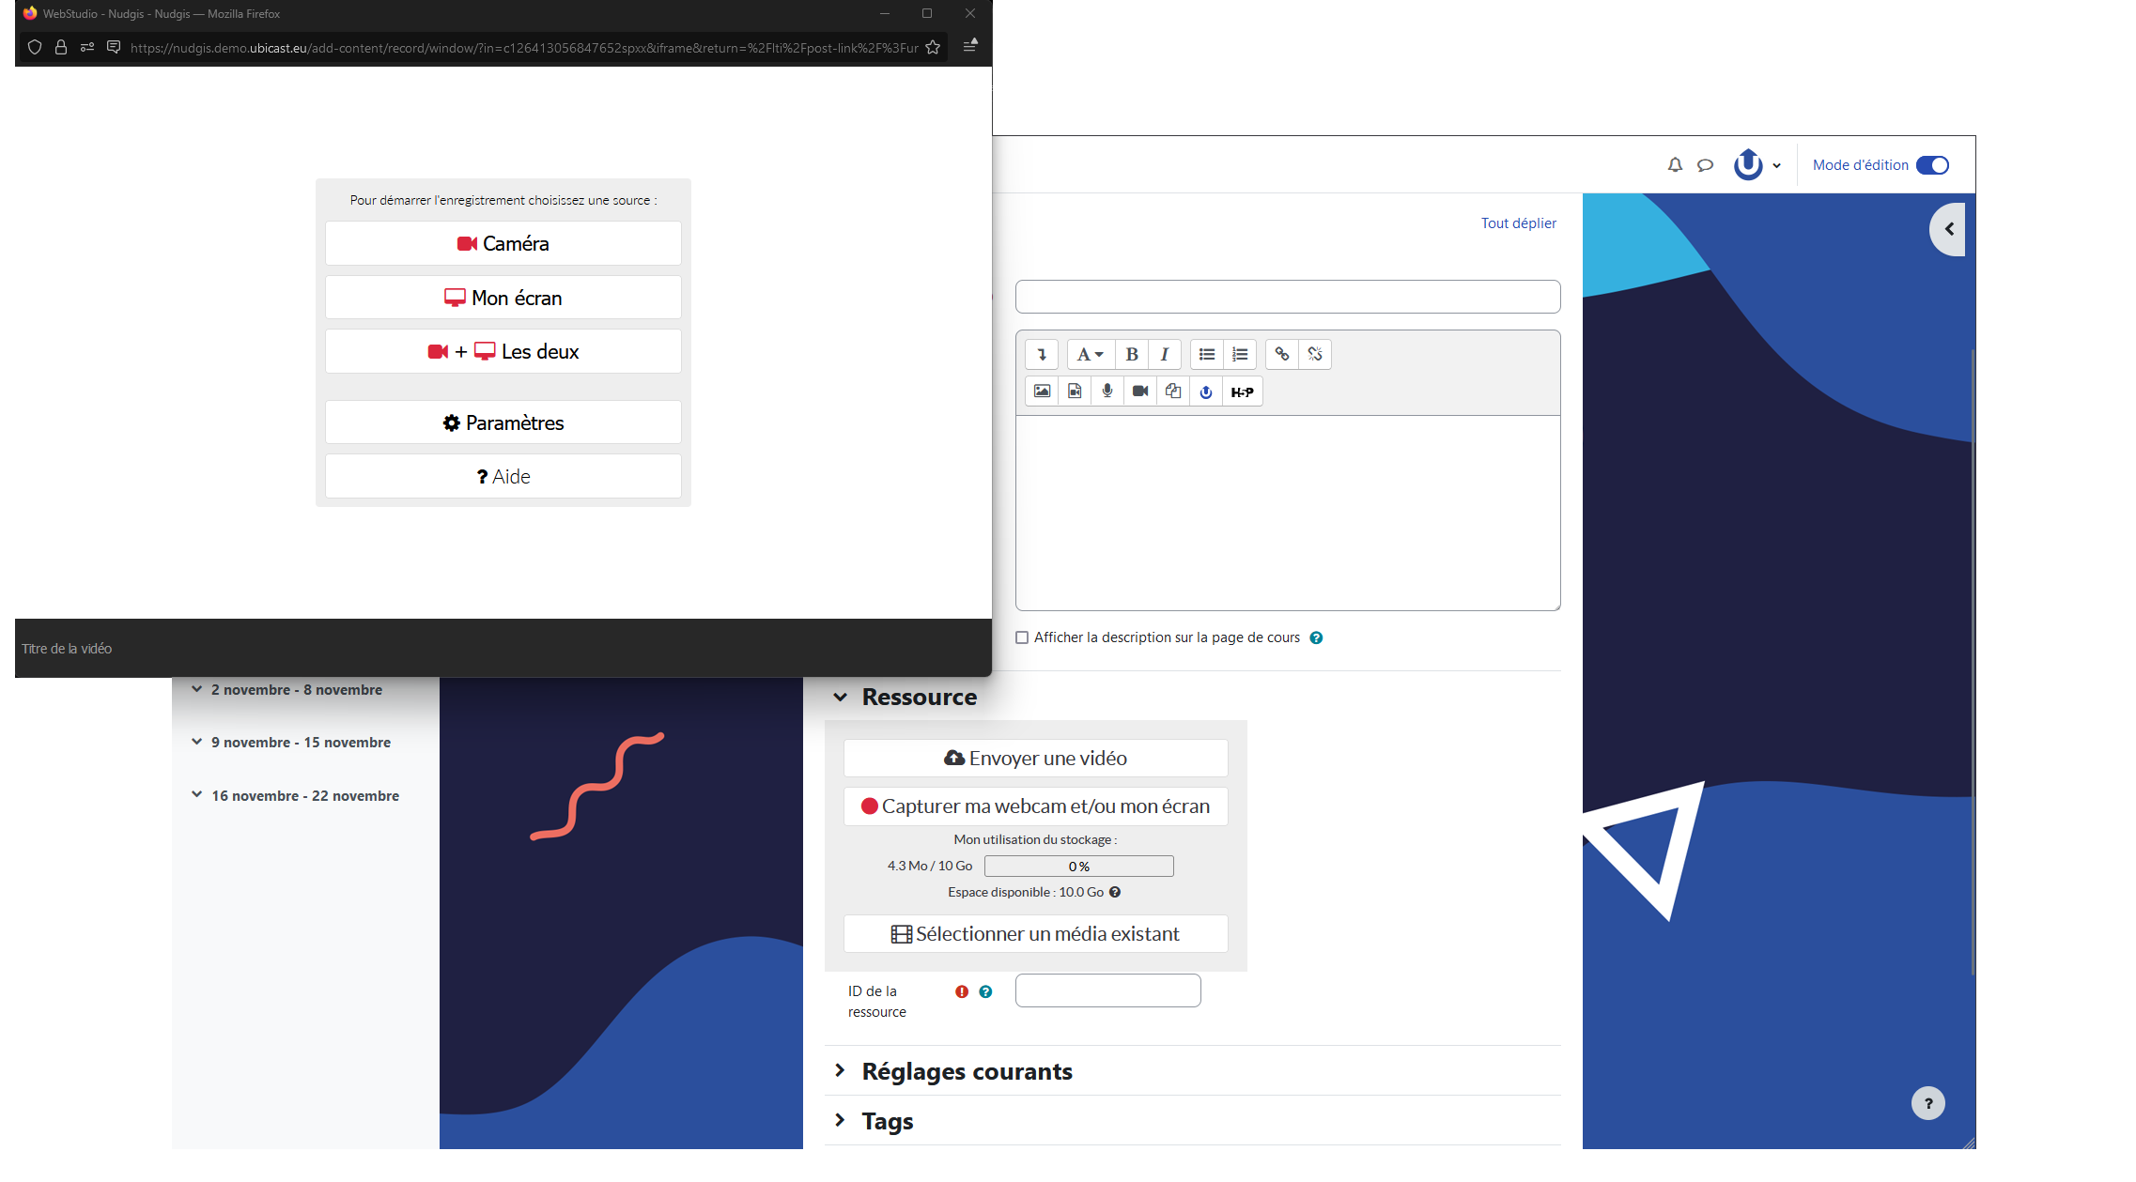Click the numbered list icon
2136x1182 pixels.
pos(1240,354)
